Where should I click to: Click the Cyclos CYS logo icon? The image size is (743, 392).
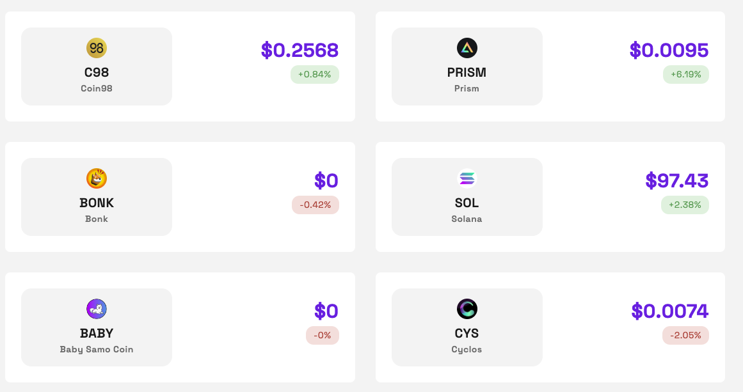click(467, 309)
